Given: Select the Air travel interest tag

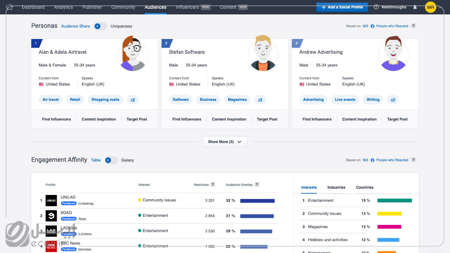Looking at the screenshot, I should 51,100.
